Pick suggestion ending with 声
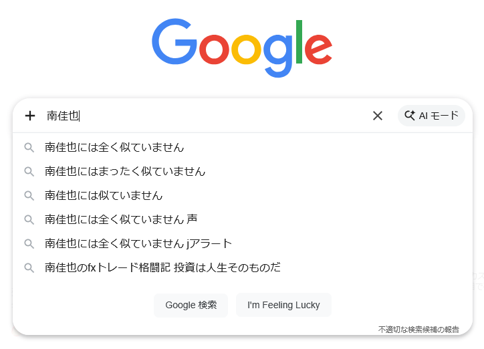Viewport: 484px width, 349px height. 121,220
